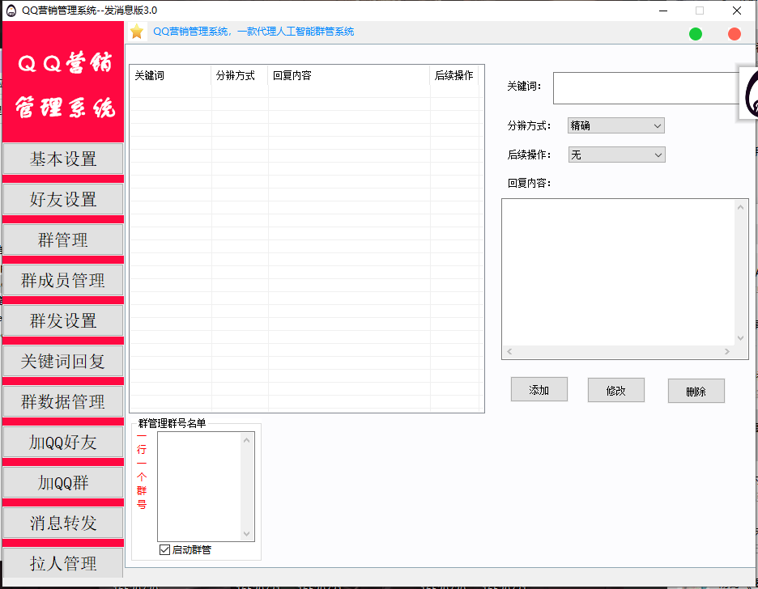
Task: Close the QQ营销管理系统 window
Action: [737, 11]
